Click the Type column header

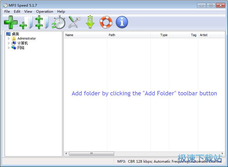point(160,35)
